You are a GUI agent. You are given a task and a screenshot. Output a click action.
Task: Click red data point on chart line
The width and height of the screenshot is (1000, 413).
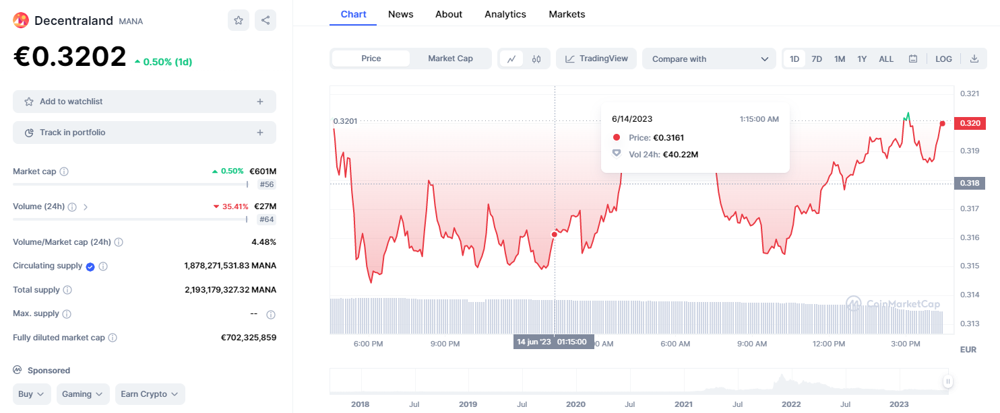click(x=555, y=235)
